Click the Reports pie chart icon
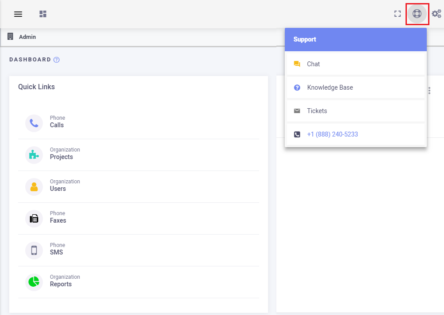This screenshot has width=444, height=315. tap(34, 282)
